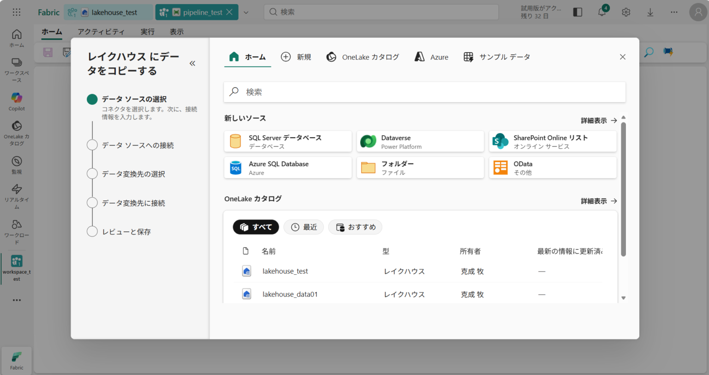Select サンプル データ tab in dialog
The image size is (709, 375).
(497, 57)
